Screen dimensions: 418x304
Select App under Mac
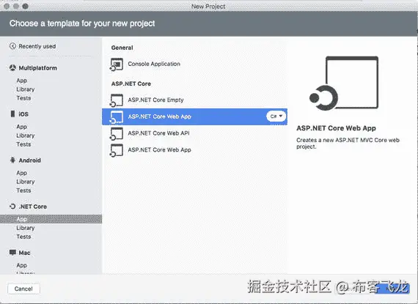[x=21, y=265]
